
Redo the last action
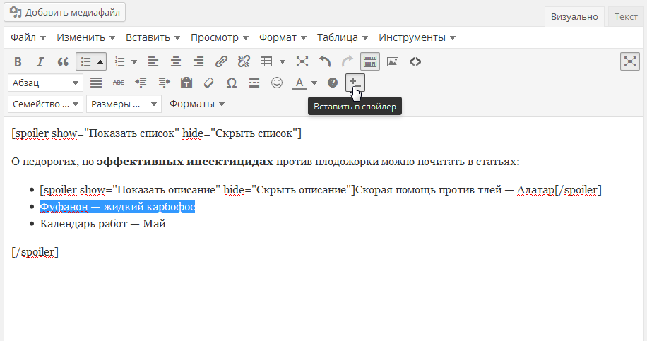[x=348, y=62]
